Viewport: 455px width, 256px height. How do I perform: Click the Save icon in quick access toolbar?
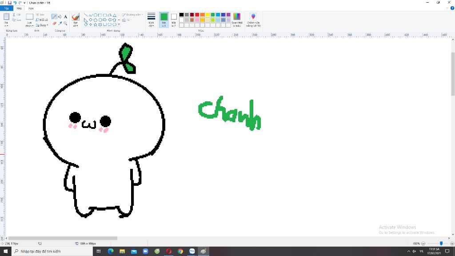click(x=10, y=3)
